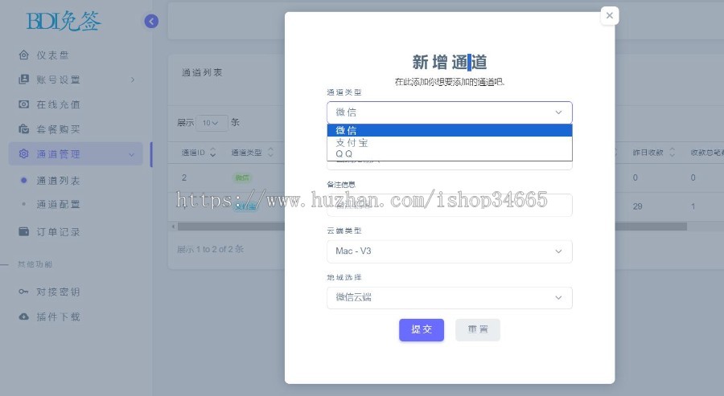Click 展示 1 to 2 of 2 条 text
The height and width of the screenshot is (396, 724).
(210, 249)
